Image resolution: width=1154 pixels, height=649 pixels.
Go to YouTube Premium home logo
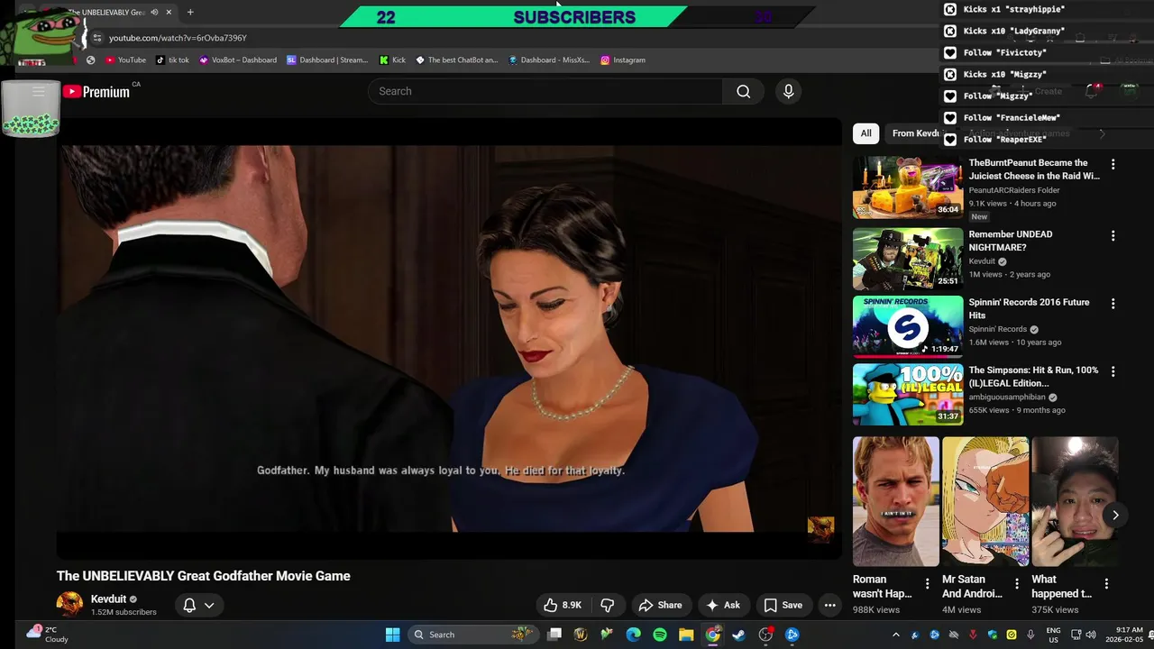(96, 91)
